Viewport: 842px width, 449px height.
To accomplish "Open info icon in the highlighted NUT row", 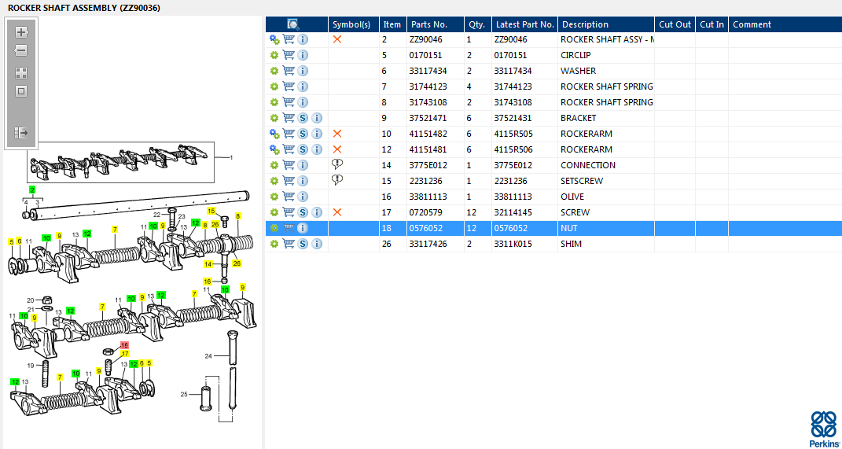I will pos(303,228).
